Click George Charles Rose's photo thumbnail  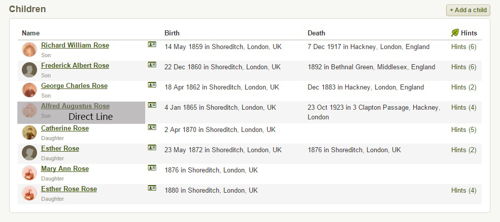point(29,90)
